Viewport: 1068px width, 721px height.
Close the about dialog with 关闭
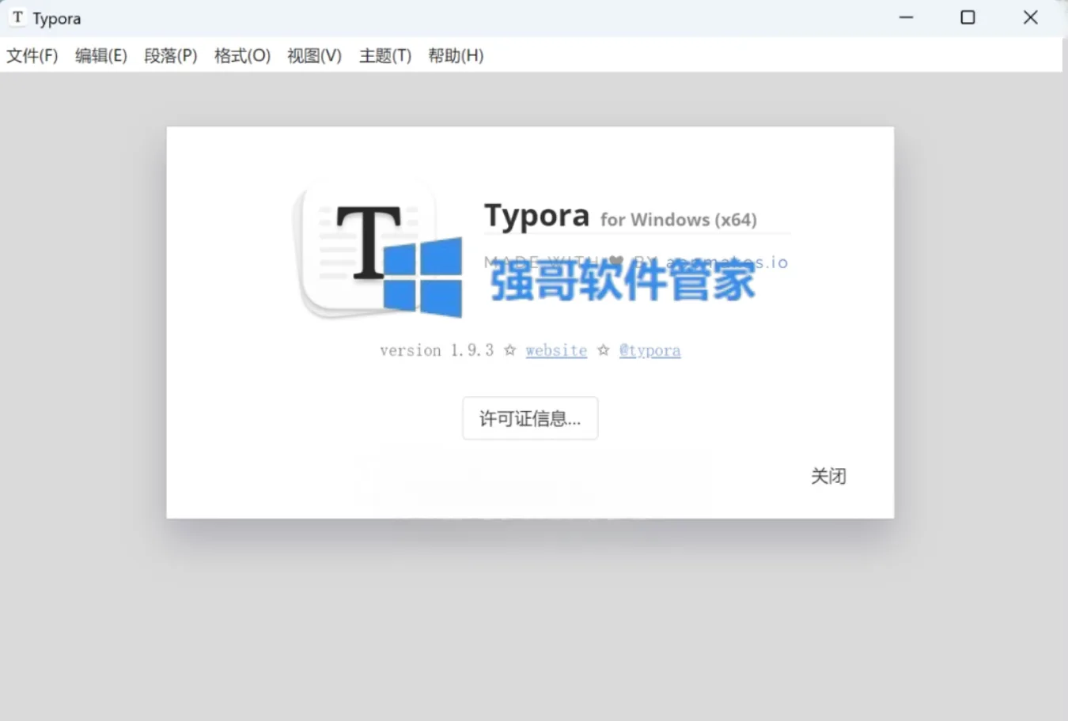click(x=828, y=476)
